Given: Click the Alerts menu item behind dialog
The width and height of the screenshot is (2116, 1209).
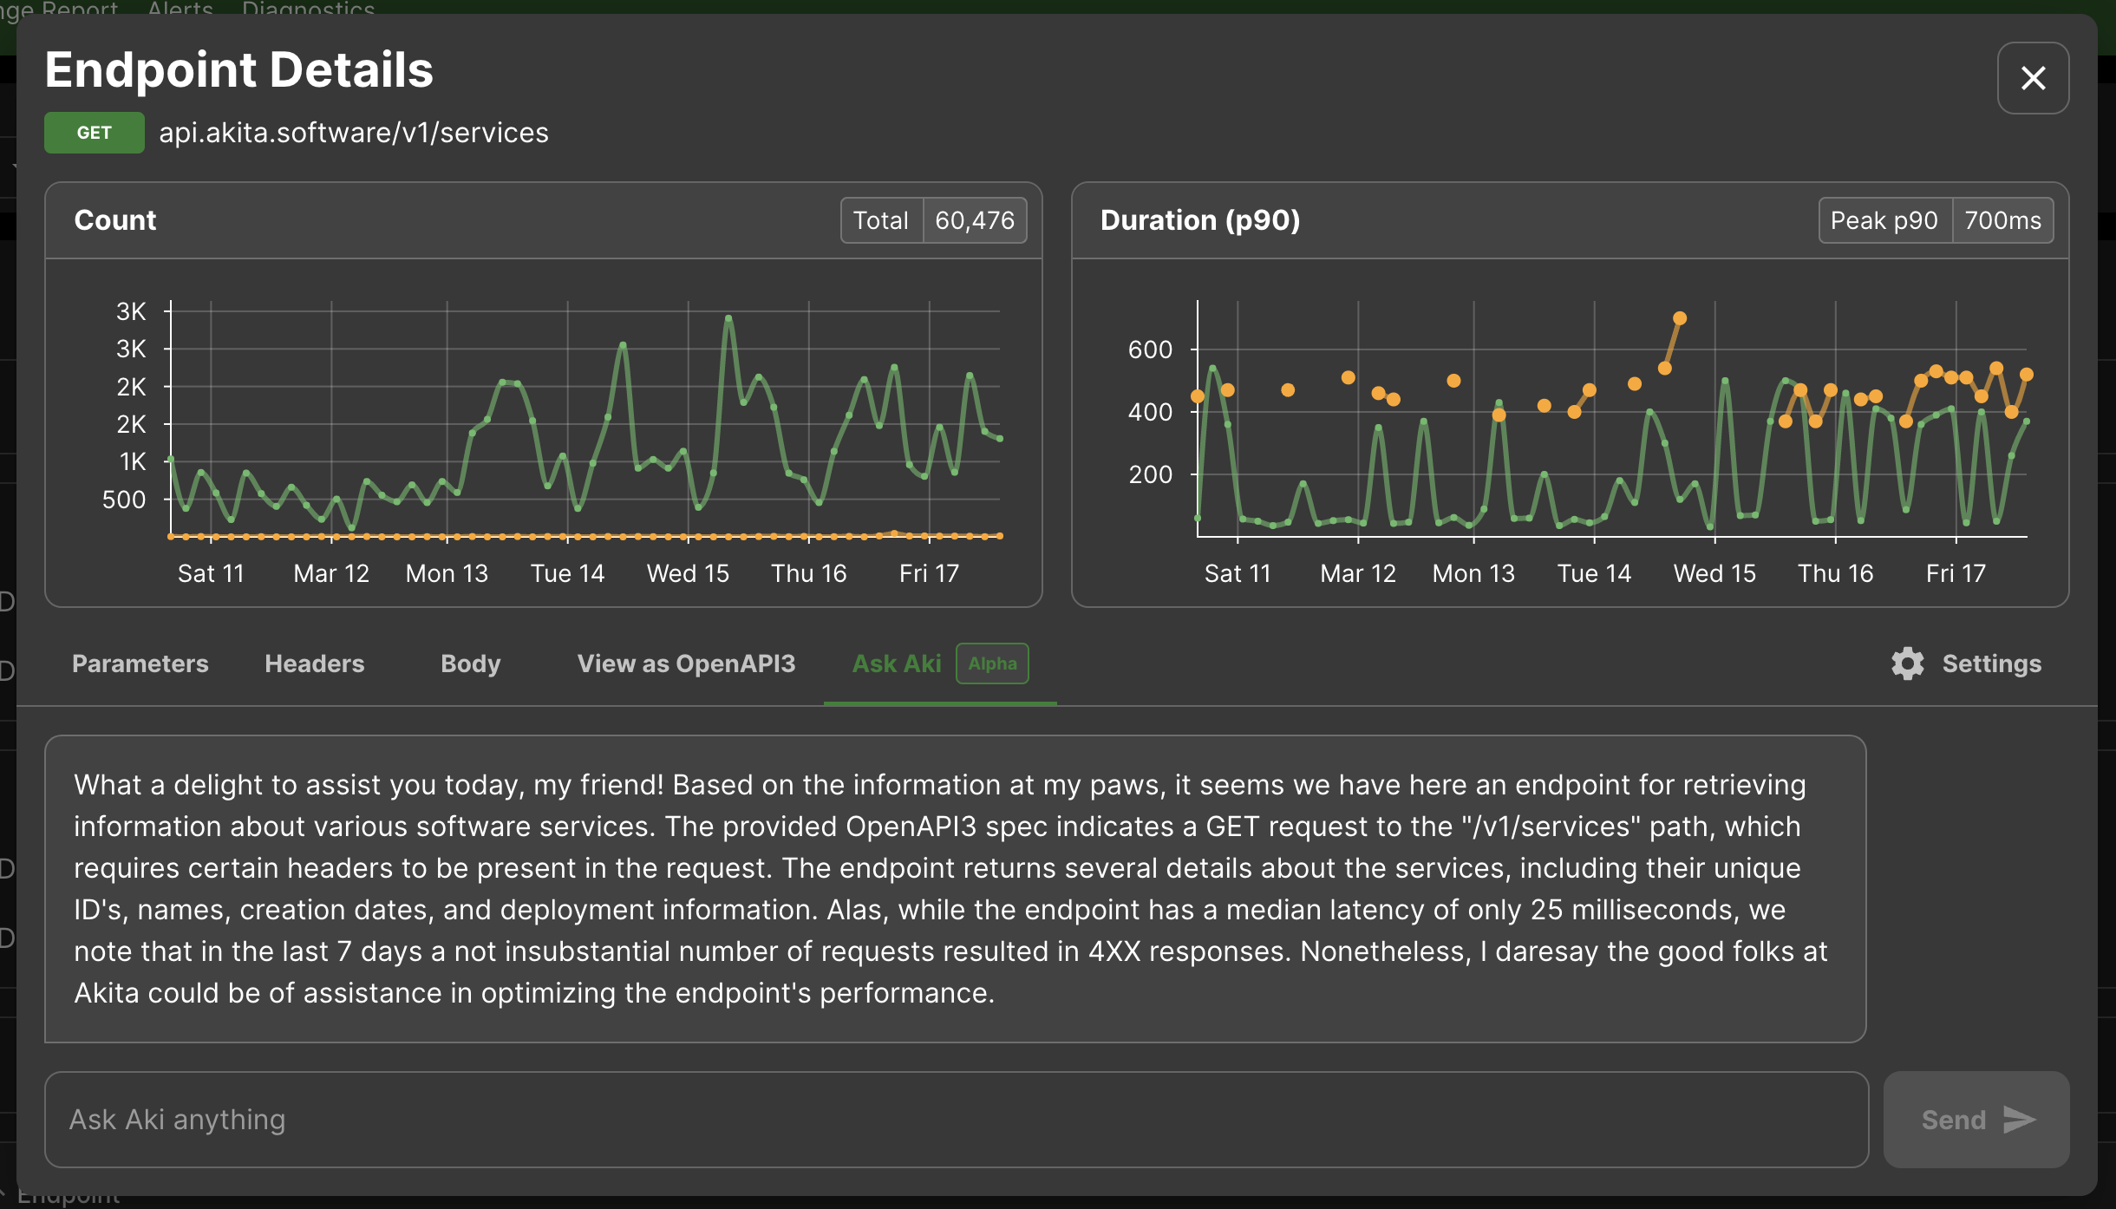Looking at the screenshot, I should [x=180, y=8].
